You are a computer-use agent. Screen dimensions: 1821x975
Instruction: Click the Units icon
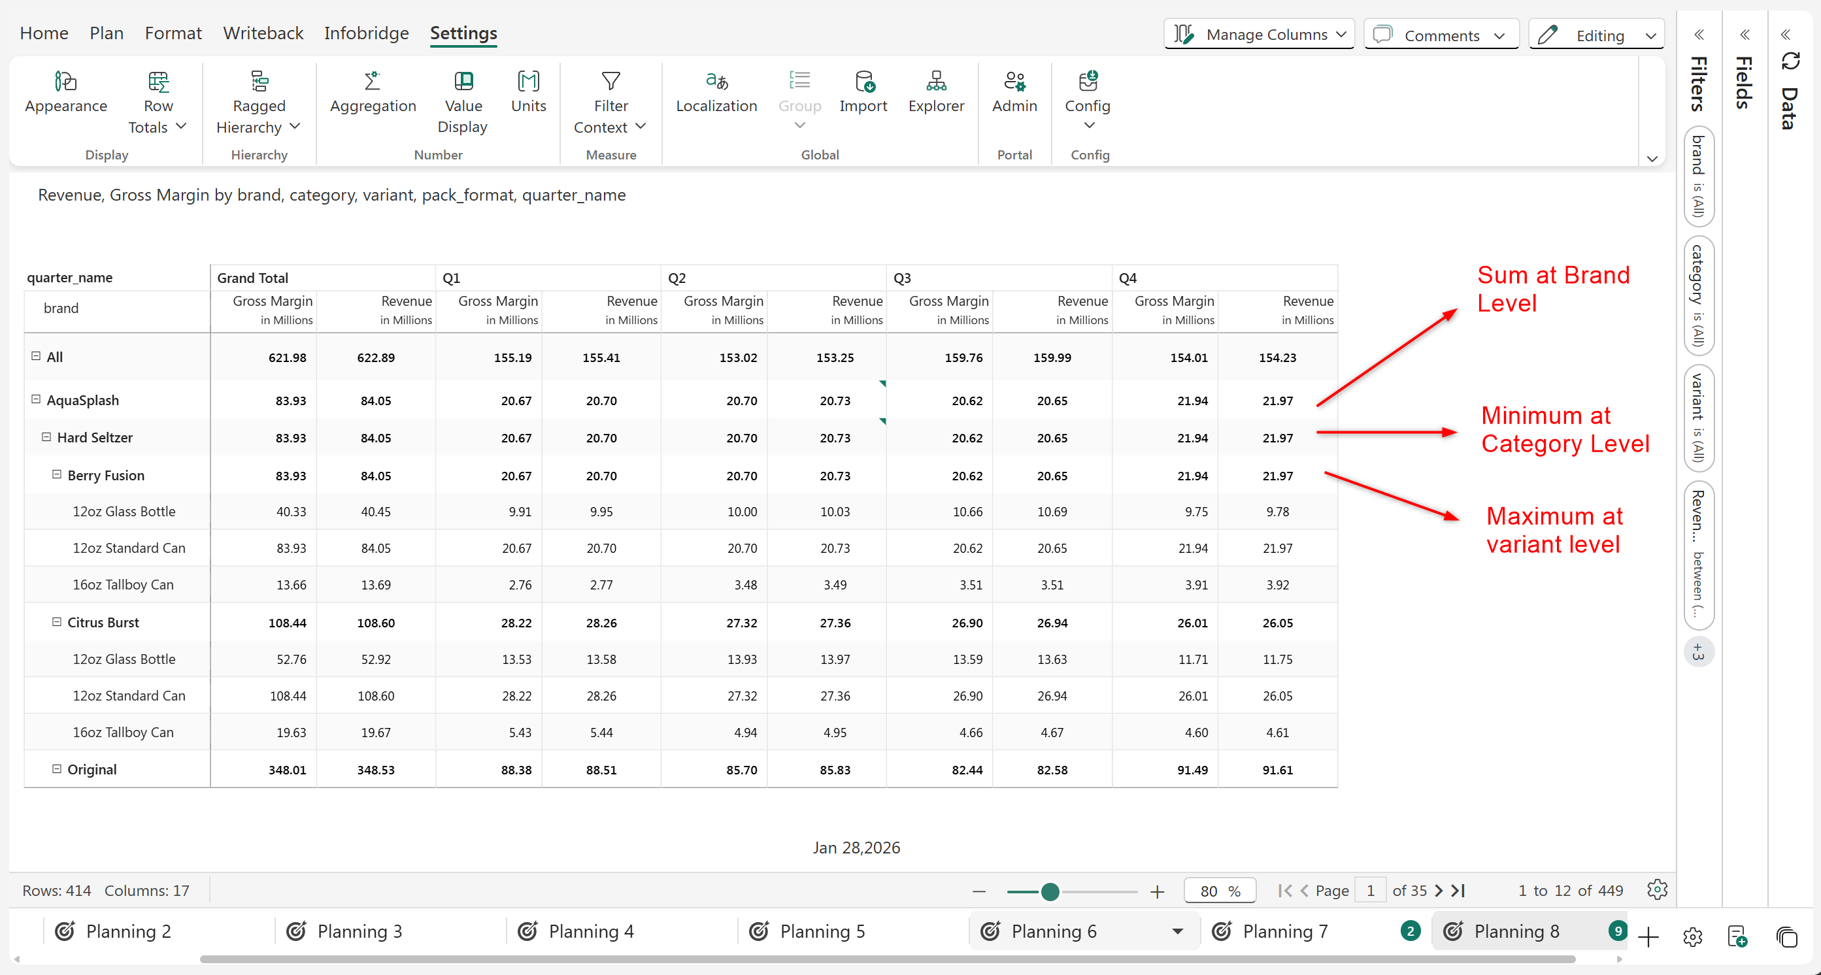coord(528,82)
